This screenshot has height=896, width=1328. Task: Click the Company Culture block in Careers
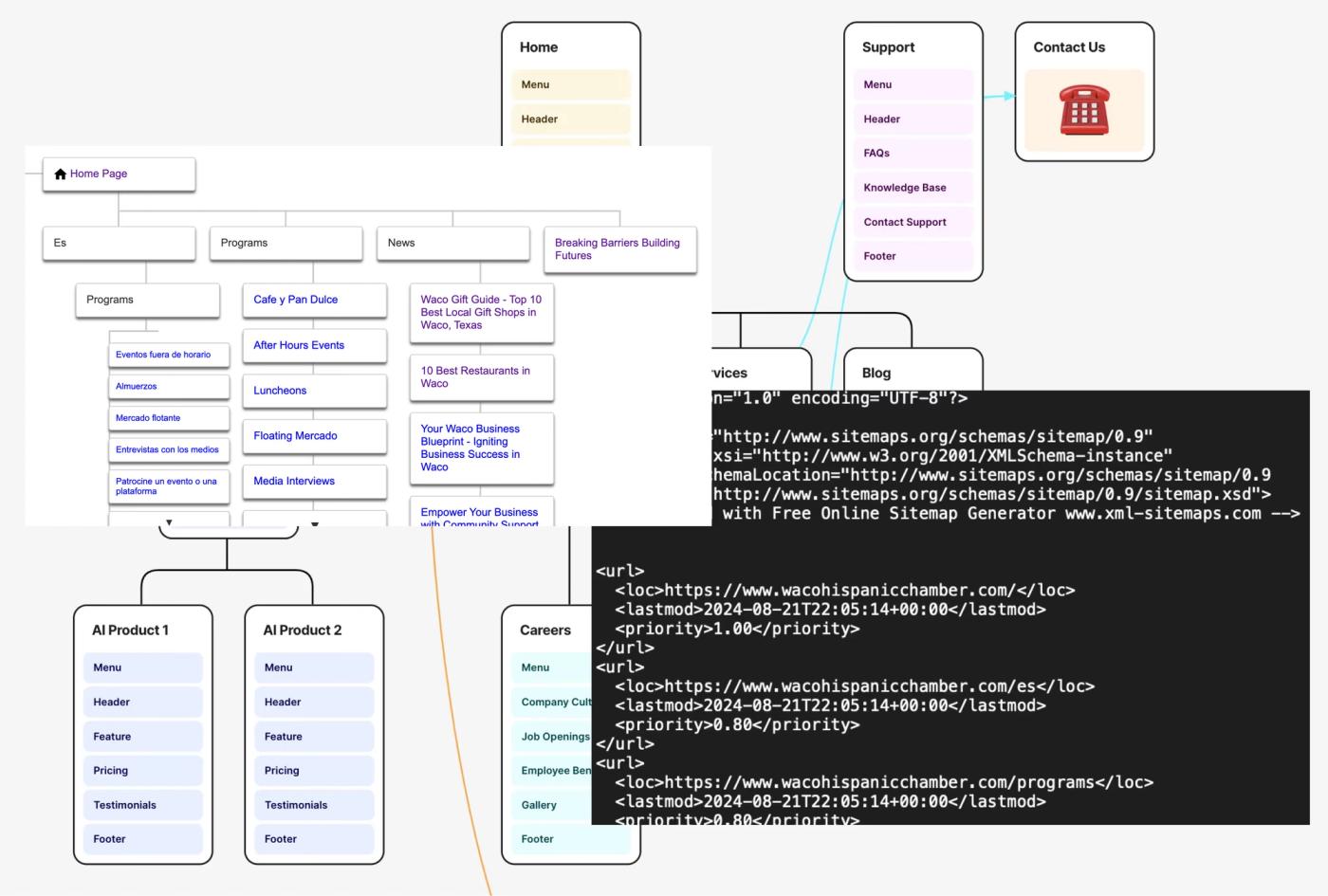click(552, 703)
